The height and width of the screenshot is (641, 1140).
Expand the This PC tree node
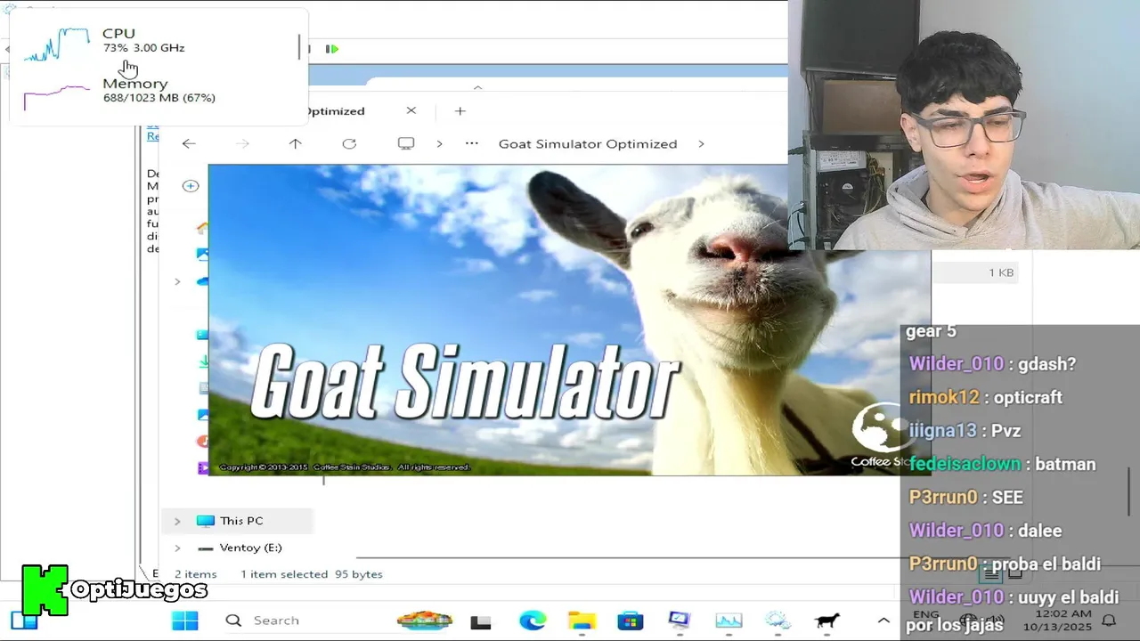tap(177, 521)
